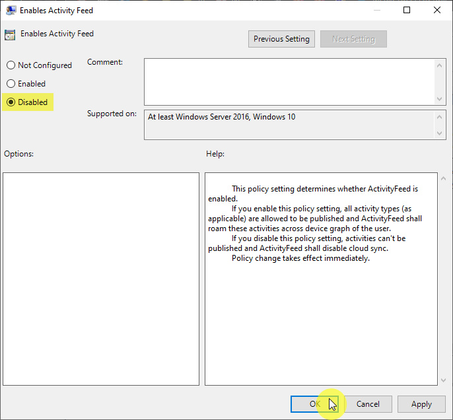Screen dimensions: 453x420
Task: Close the Enables Activity Feed window
Action: point(437,11)
